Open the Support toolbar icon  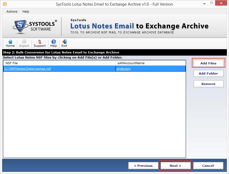(x=40, y=43)
